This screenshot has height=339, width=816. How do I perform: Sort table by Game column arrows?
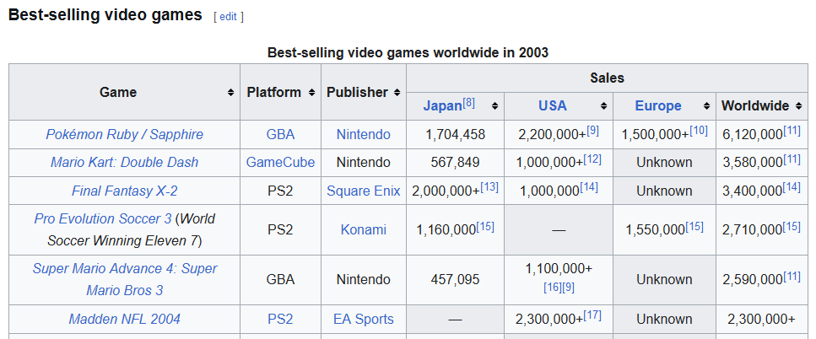231,93
